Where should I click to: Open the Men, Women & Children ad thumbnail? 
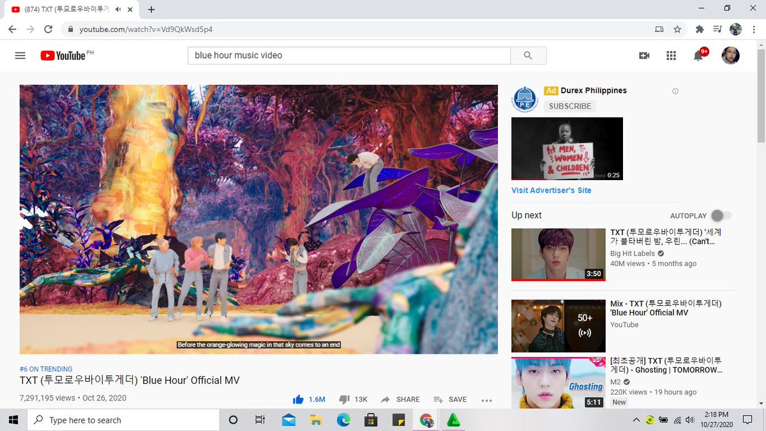click(567, 149)
